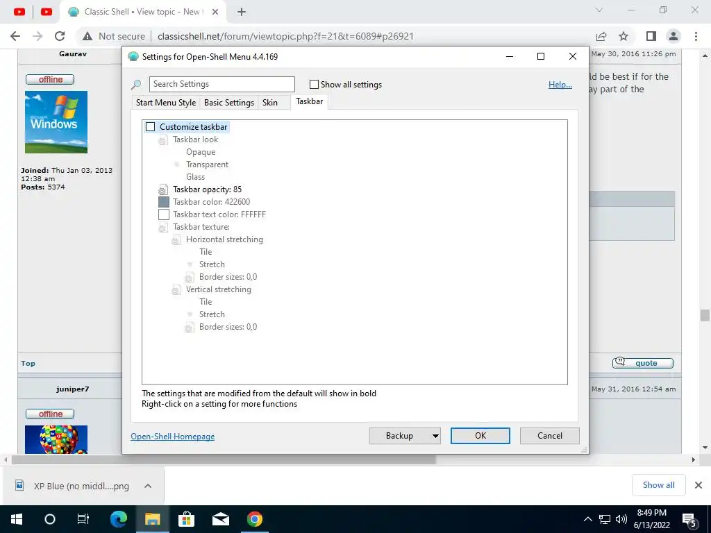Click Taskbar text color FFFFFF swatch

(x=164, y=214)
